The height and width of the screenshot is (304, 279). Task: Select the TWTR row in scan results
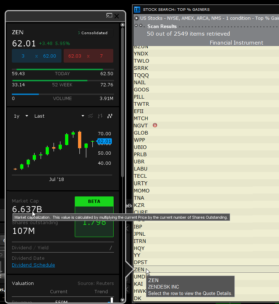141,104
